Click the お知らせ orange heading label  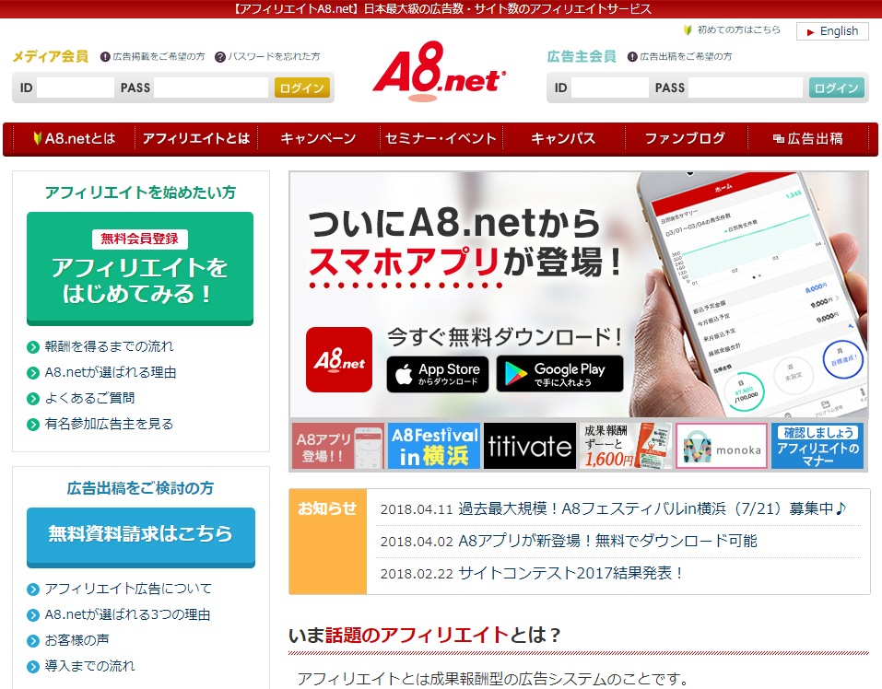pyautogui.click(x=327, y=508)
